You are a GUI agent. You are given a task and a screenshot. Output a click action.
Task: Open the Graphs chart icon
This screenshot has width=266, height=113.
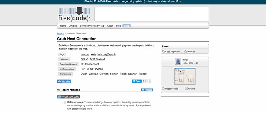[186, 88]
